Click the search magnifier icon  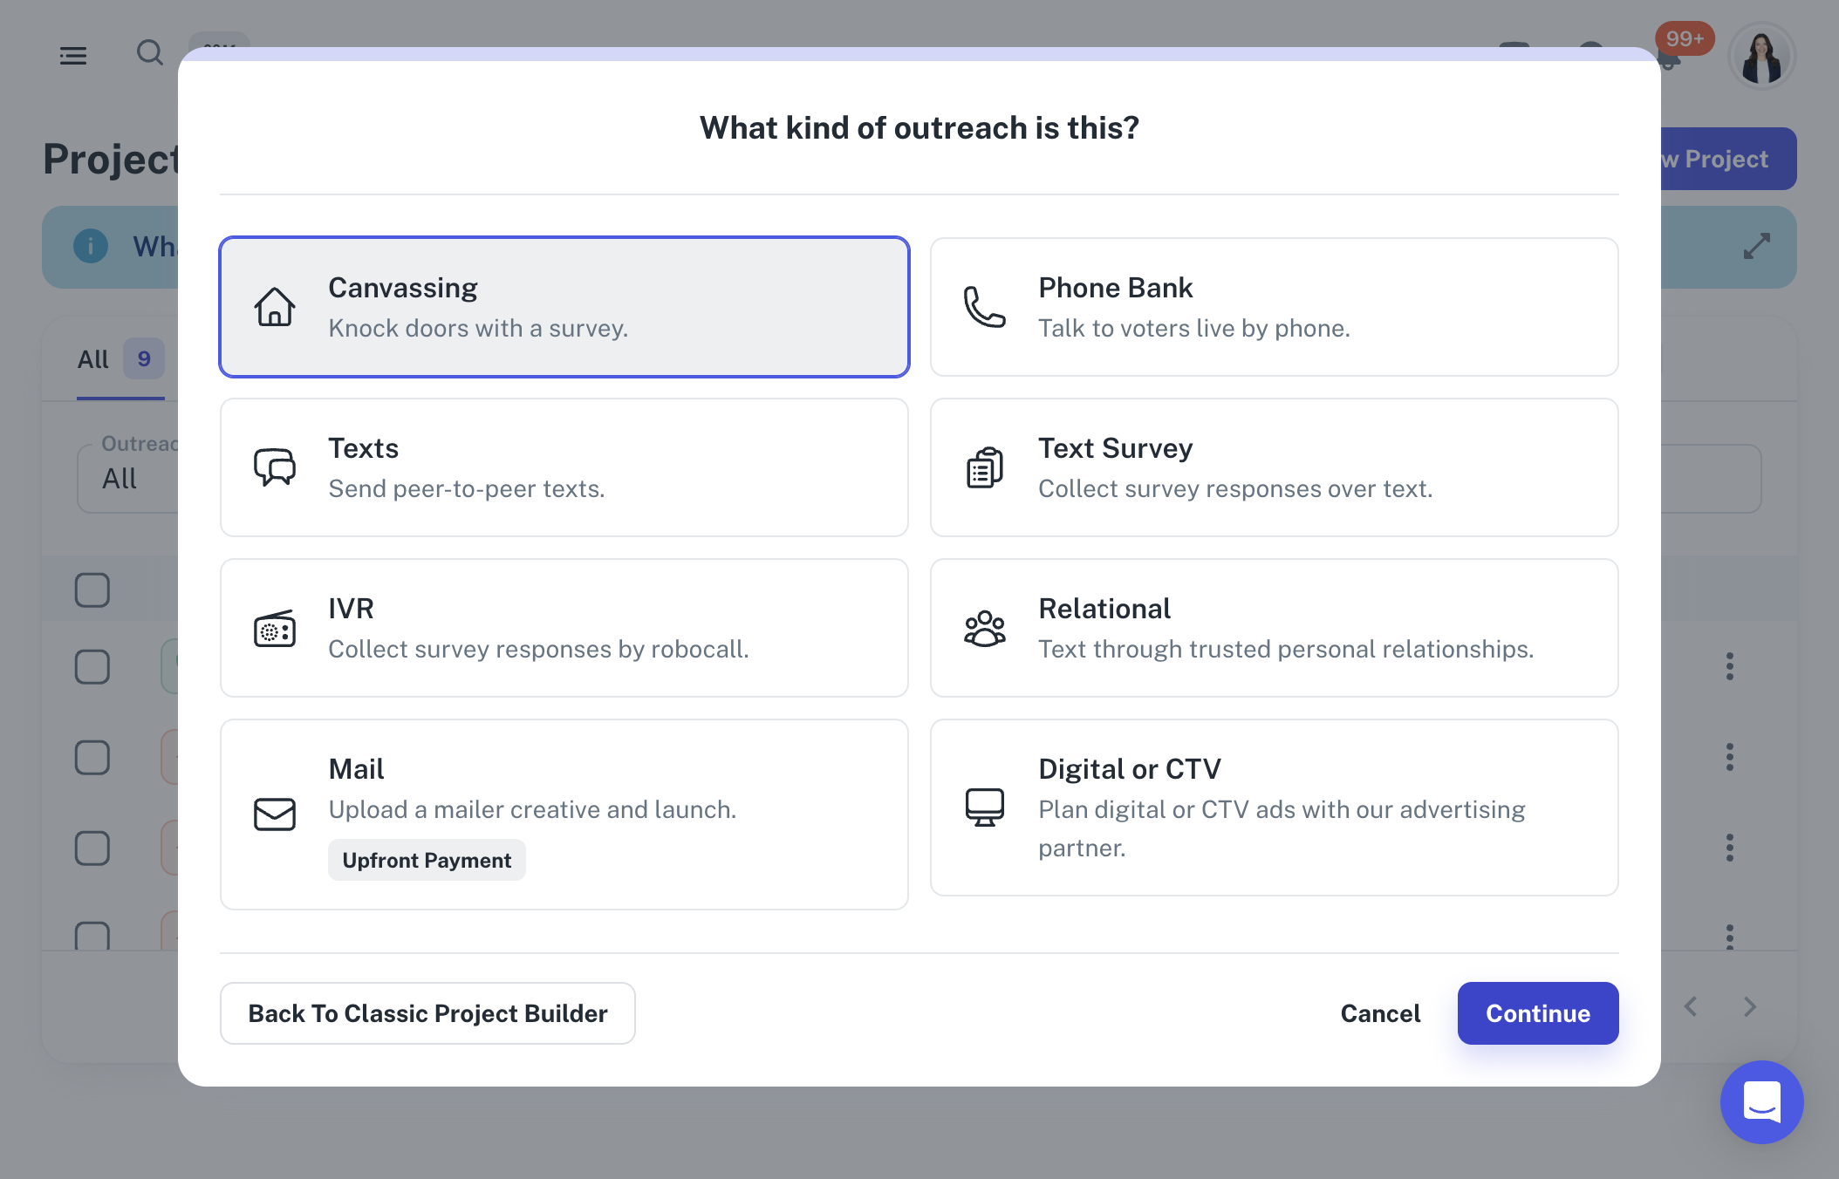(x=150, y=53)
